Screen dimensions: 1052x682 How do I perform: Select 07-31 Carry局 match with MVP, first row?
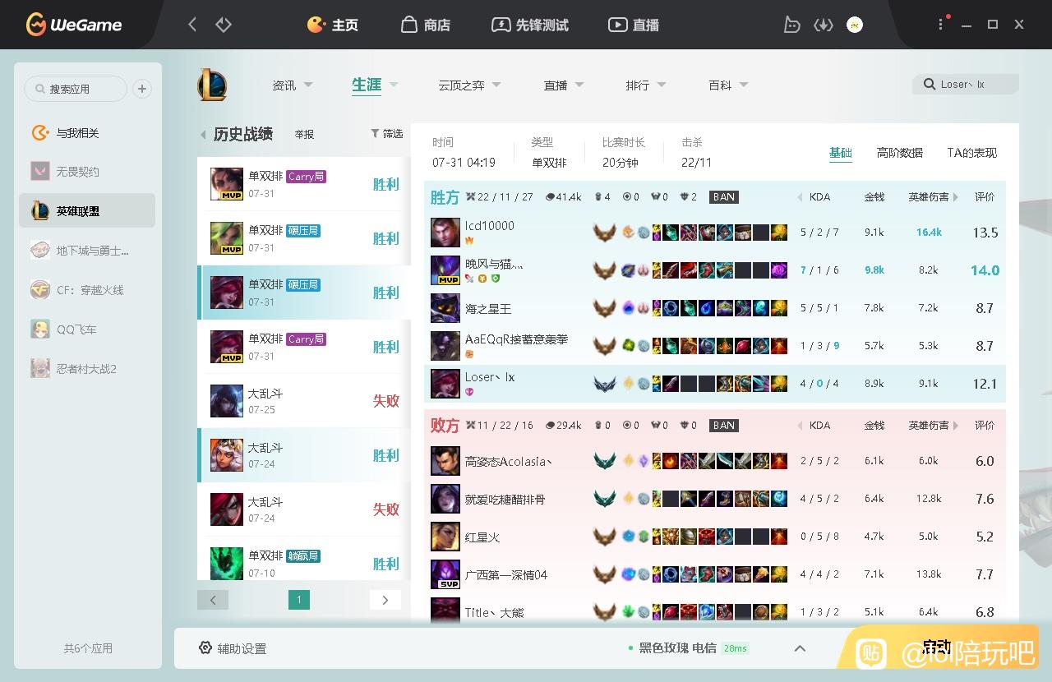(x=304, y=184)
